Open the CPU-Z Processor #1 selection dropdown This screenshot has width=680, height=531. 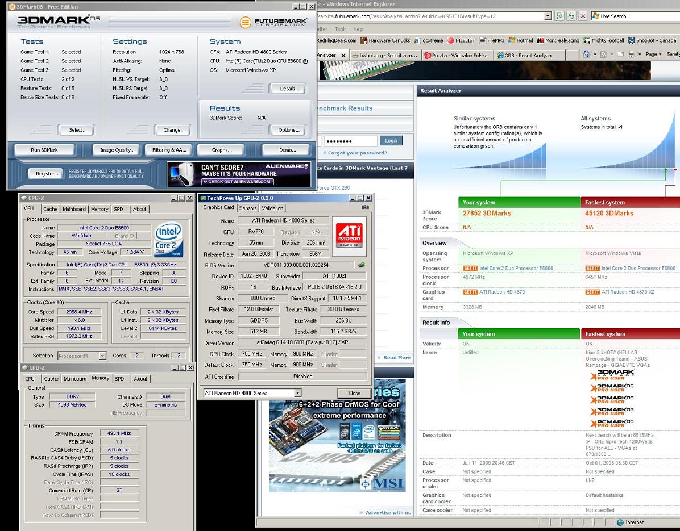[102, 356]
